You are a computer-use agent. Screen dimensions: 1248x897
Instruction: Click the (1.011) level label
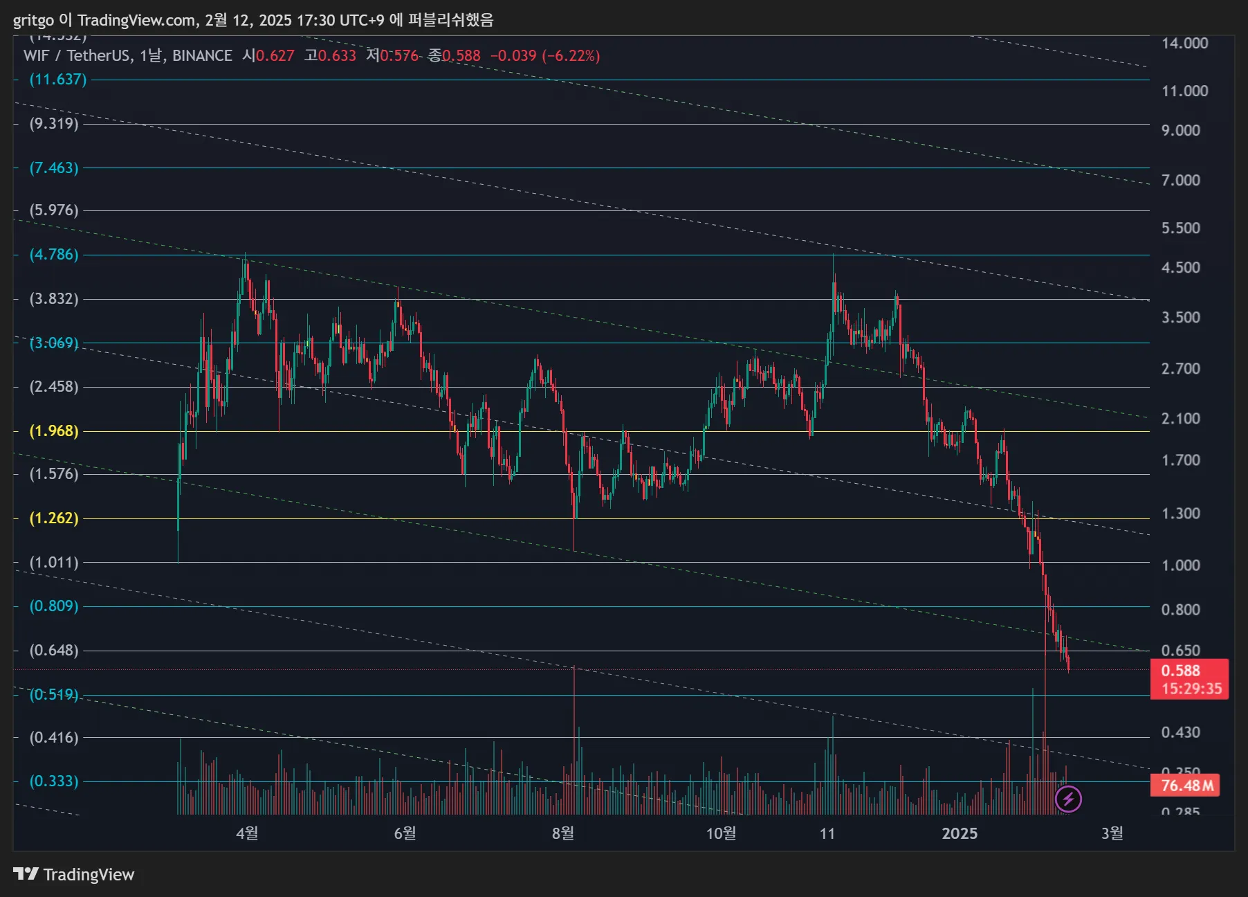pos(54,563)
